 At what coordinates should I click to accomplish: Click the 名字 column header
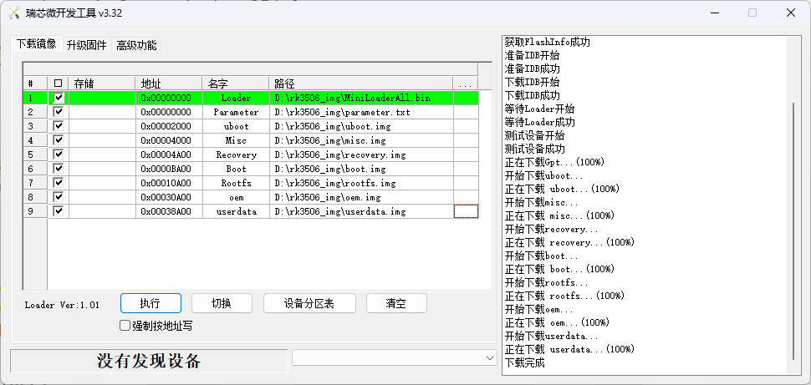pyautogui.click(x=235, y=84)
